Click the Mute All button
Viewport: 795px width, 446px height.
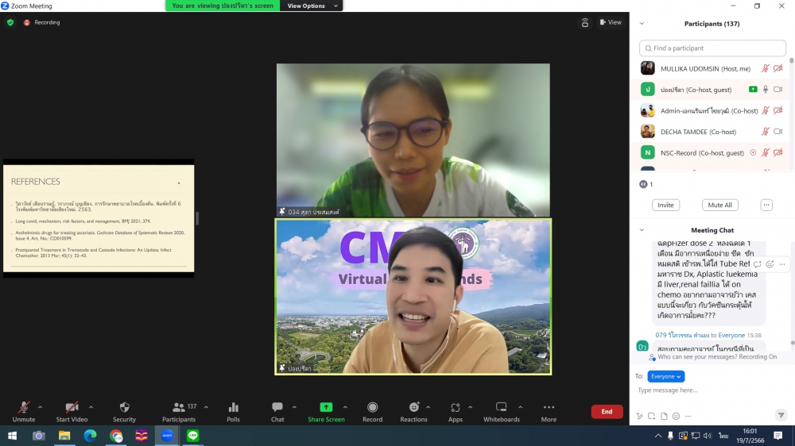(x=719, y=205)
